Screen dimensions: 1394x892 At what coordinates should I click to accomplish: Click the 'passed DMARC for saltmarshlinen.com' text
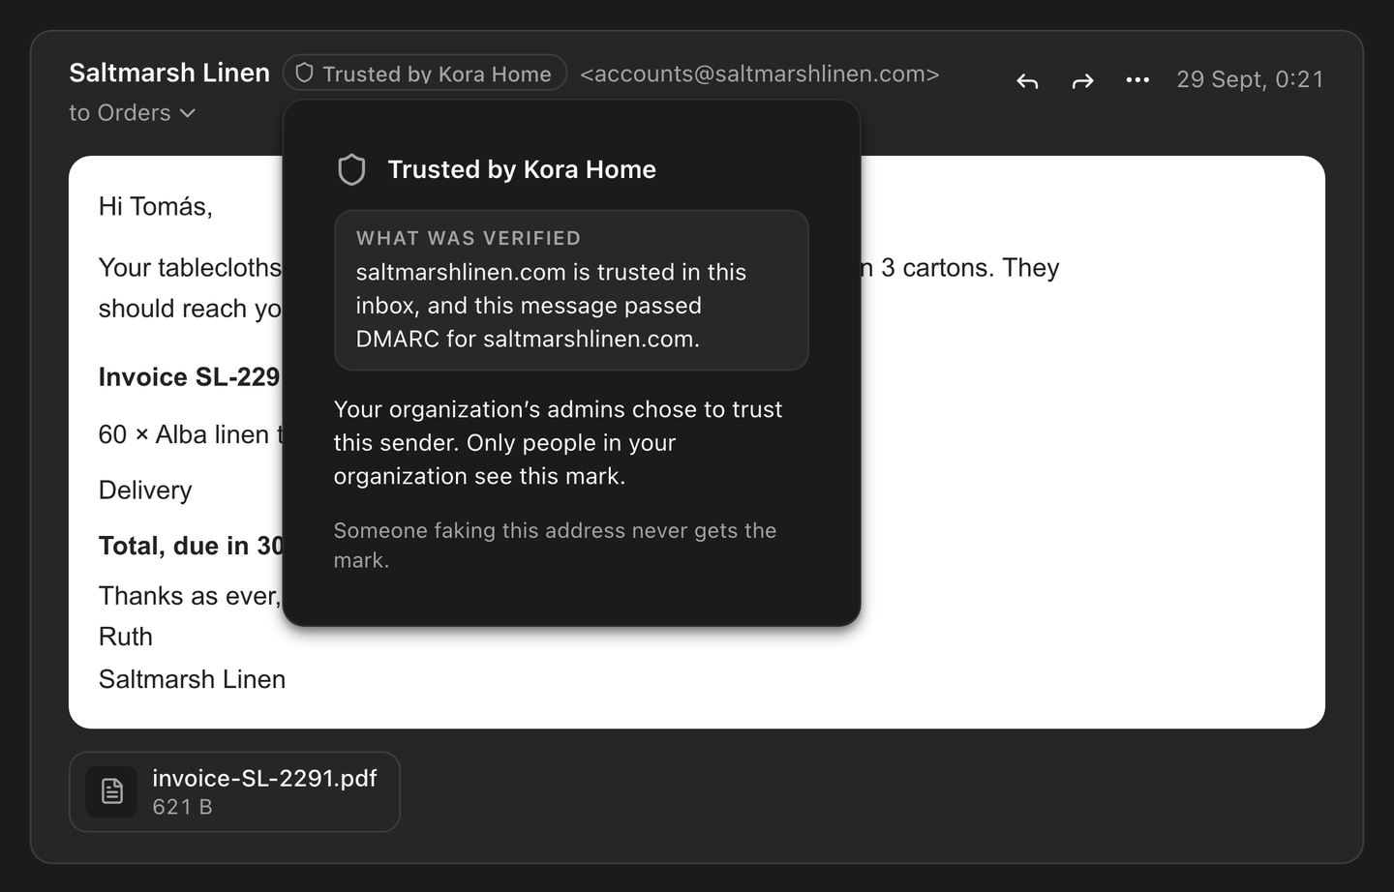pos(528,322)
